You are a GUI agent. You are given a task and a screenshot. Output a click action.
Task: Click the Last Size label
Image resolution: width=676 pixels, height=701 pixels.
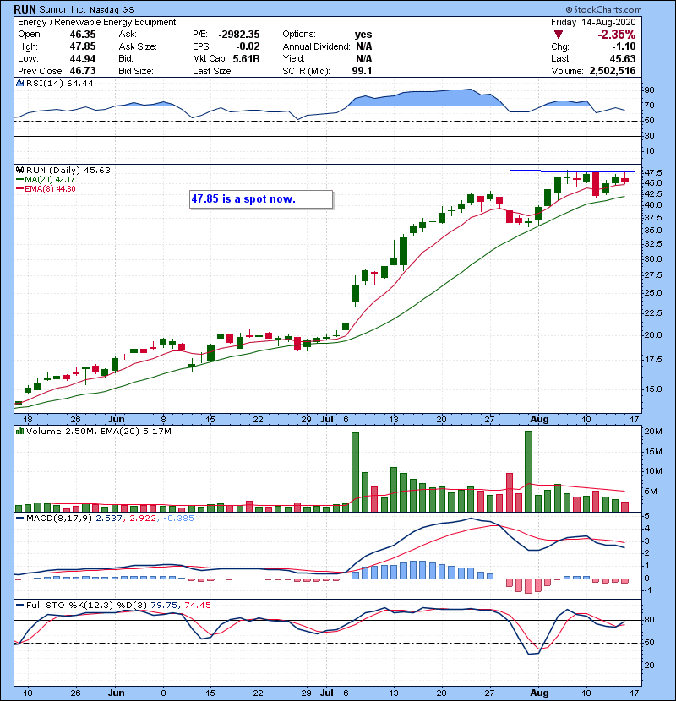pos(212,71)
